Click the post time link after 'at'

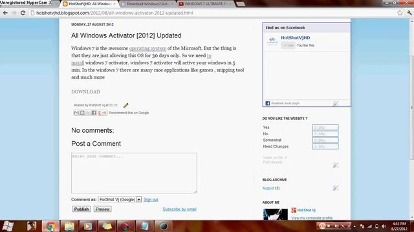(x=113, y=105)
